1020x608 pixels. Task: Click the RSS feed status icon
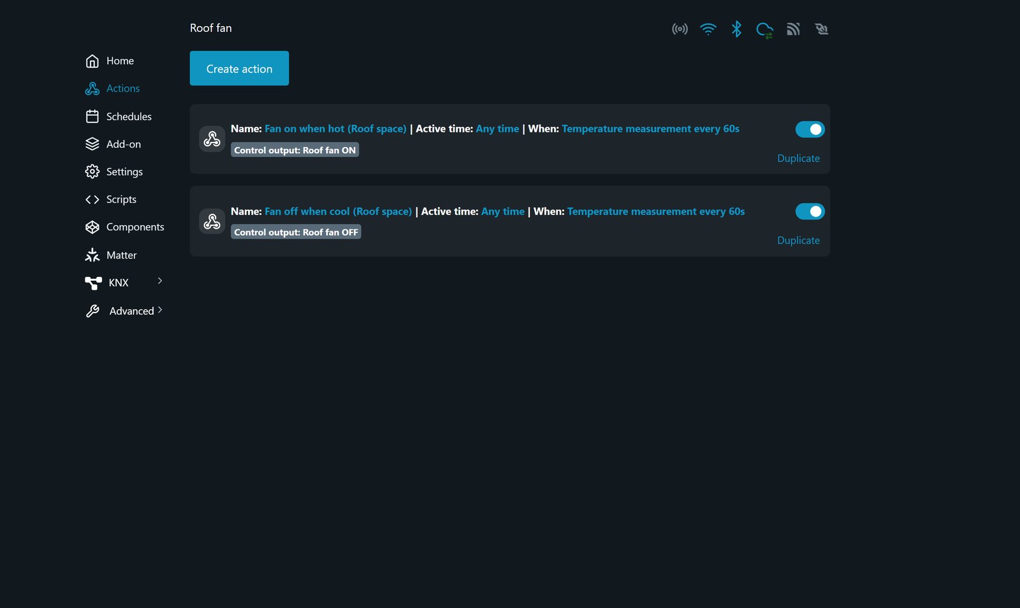pyautogui.click(x=793, y=29)
